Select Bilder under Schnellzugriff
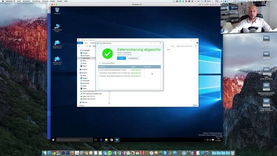The height and width of the screenshot is (156, 277). (x=84, y=61)
